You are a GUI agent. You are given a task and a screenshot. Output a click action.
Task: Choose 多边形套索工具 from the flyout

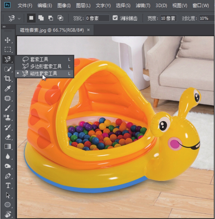pos(44,66)
